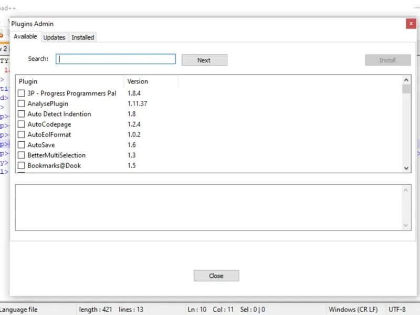Screen dimensions: 420x315
Task: Select the AutoCodepage checkbox
Action: tap(21, 124)
